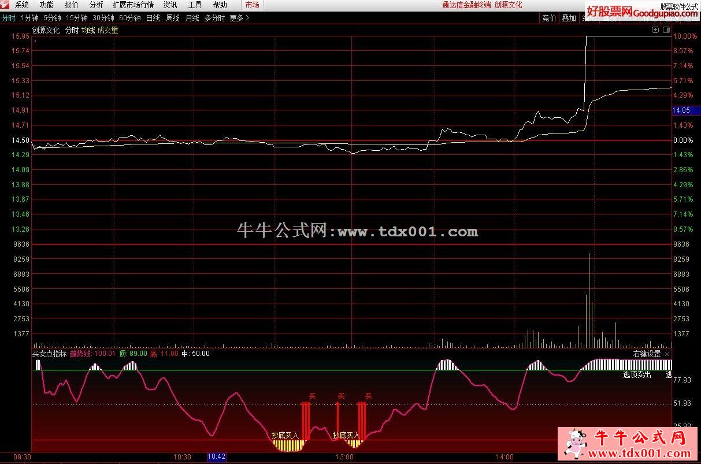701x464 pixels.
Task: Switch to the 市场 tab
Action: (x=252, y=5)
